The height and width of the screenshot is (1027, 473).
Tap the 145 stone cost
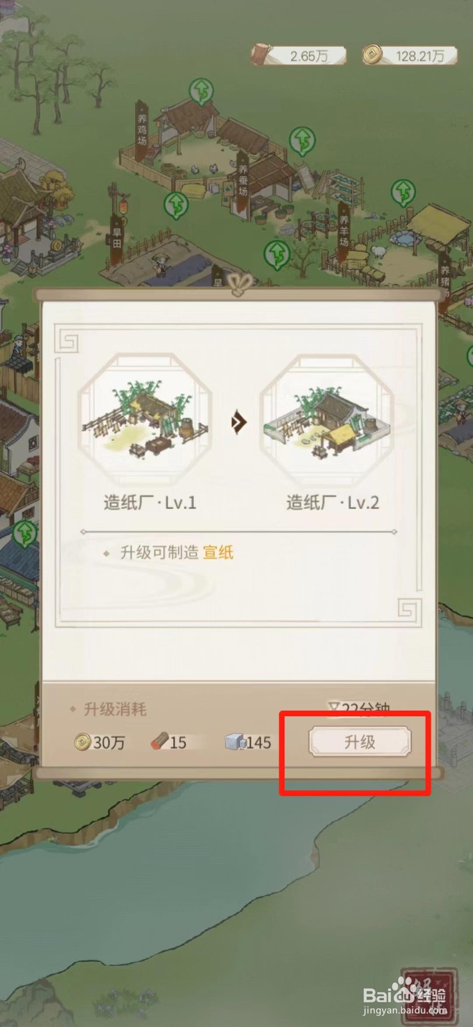[249, 743]
